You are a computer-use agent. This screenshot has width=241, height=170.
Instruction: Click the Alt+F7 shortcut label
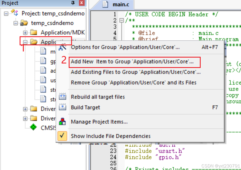pyautogui.click(x=210, y=47)
